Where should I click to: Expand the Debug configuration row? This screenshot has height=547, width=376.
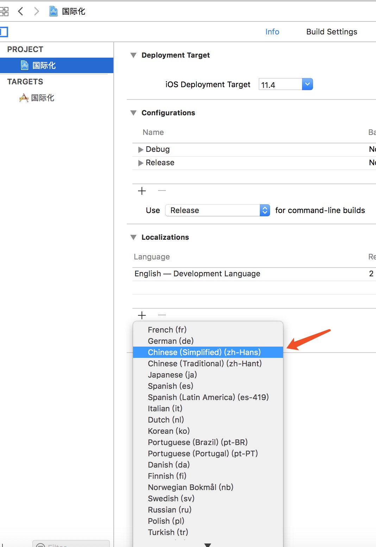[x=141, y=150]
